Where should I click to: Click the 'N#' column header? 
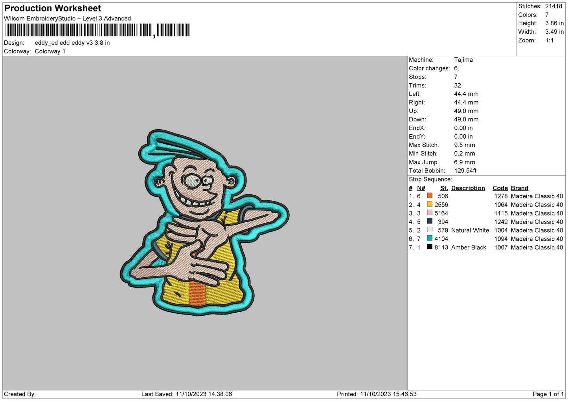pos(421,188)
